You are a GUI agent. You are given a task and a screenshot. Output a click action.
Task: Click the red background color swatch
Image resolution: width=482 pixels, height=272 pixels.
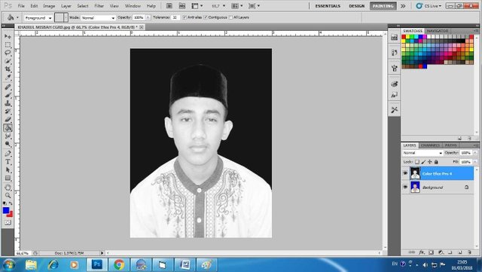pos(11,214)
